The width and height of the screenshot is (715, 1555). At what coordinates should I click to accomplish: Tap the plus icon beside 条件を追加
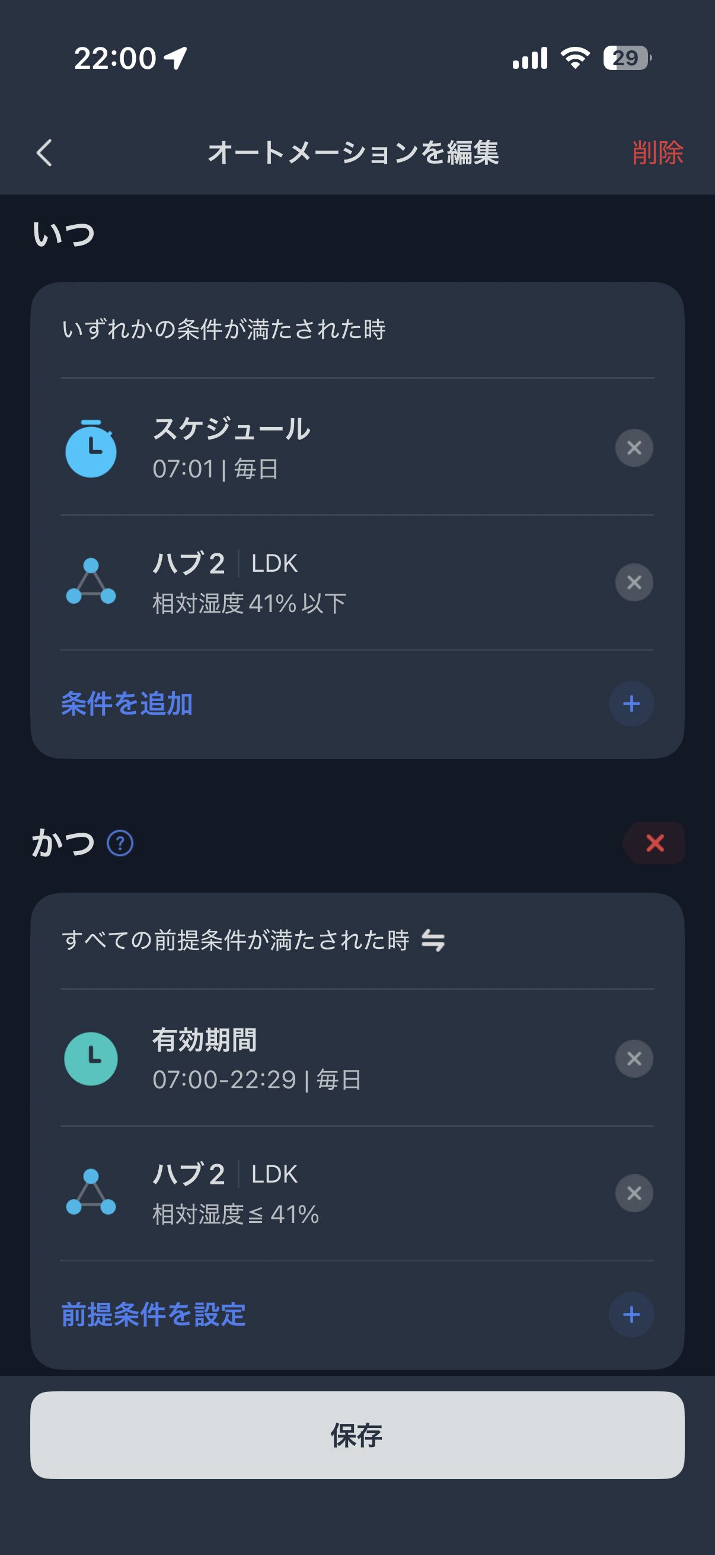point(631,704)
